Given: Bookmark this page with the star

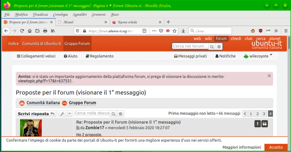Looking at the screenshot, I should point(175,31).
